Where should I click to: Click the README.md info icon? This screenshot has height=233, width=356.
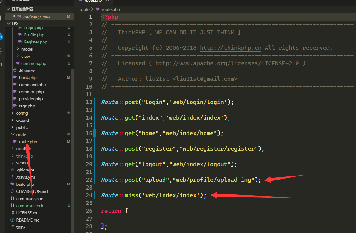[12, 220]
